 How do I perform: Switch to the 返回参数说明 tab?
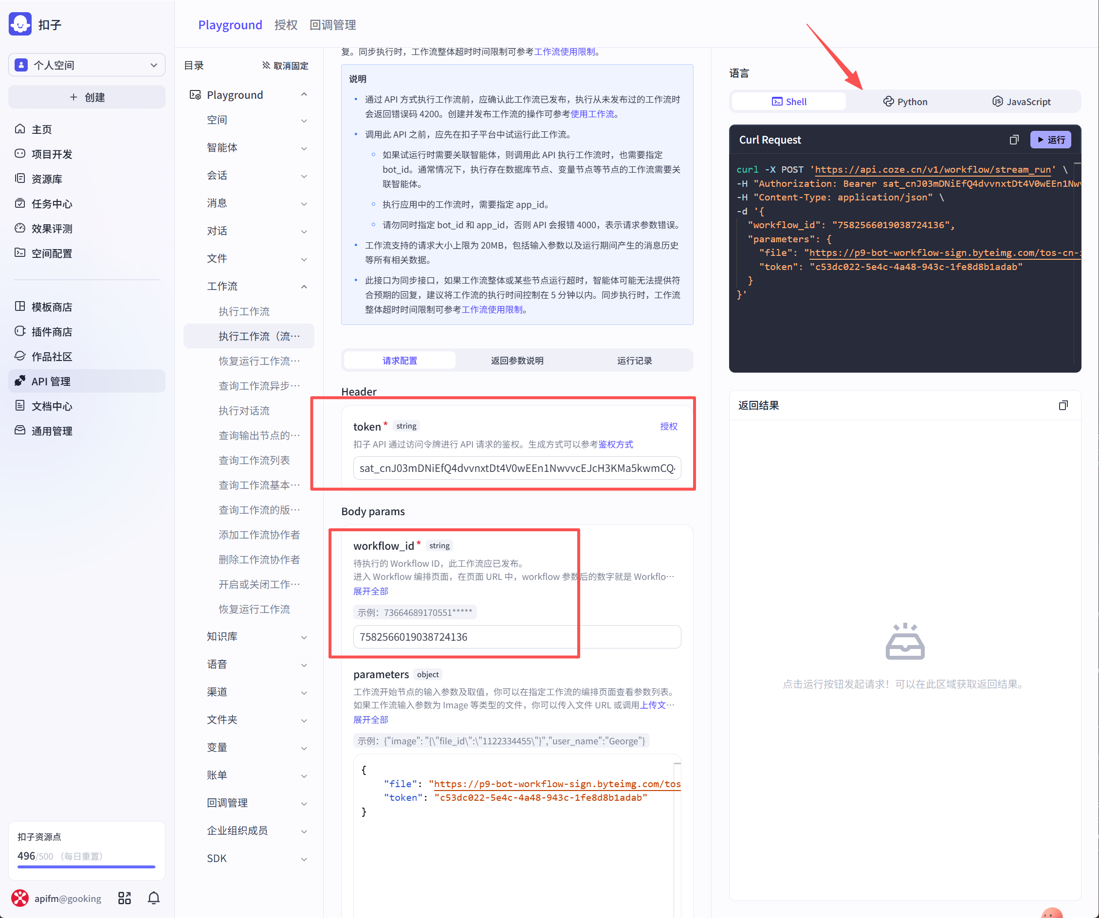516,360
